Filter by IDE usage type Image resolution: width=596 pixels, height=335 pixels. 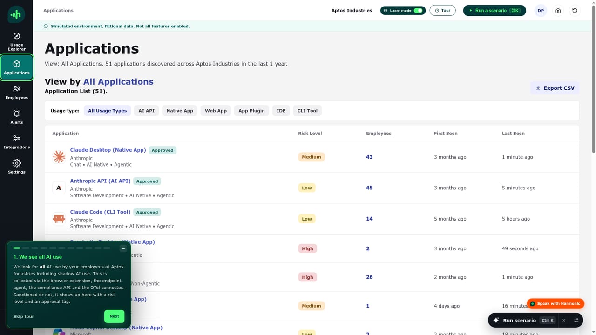pos(281,111)
